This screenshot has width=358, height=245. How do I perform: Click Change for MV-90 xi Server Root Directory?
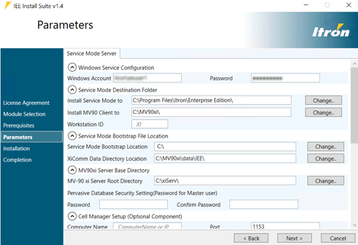pyautogui.click(x=326, y=181)
